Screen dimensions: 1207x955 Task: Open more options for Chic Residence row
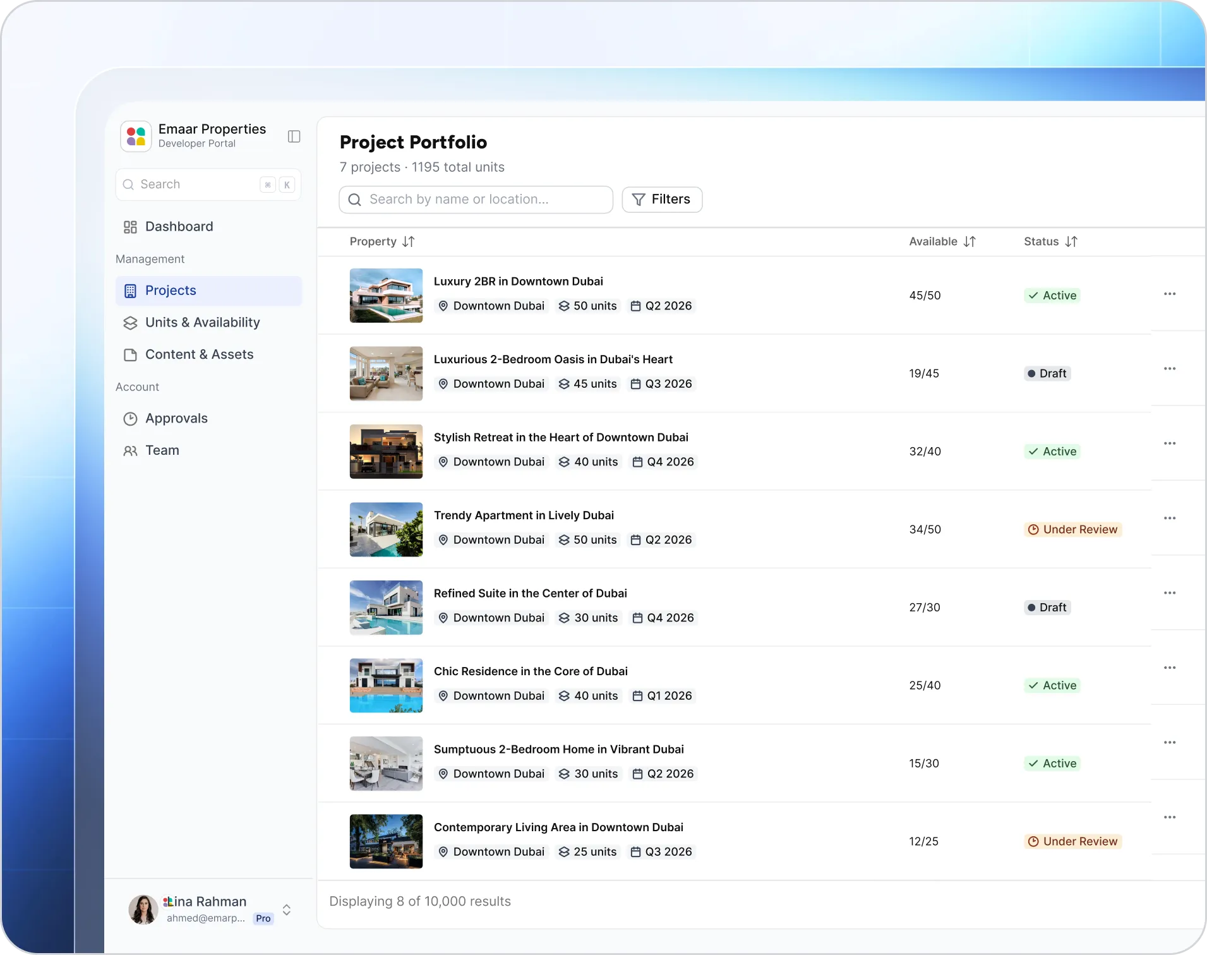(x=1170, y=668)
